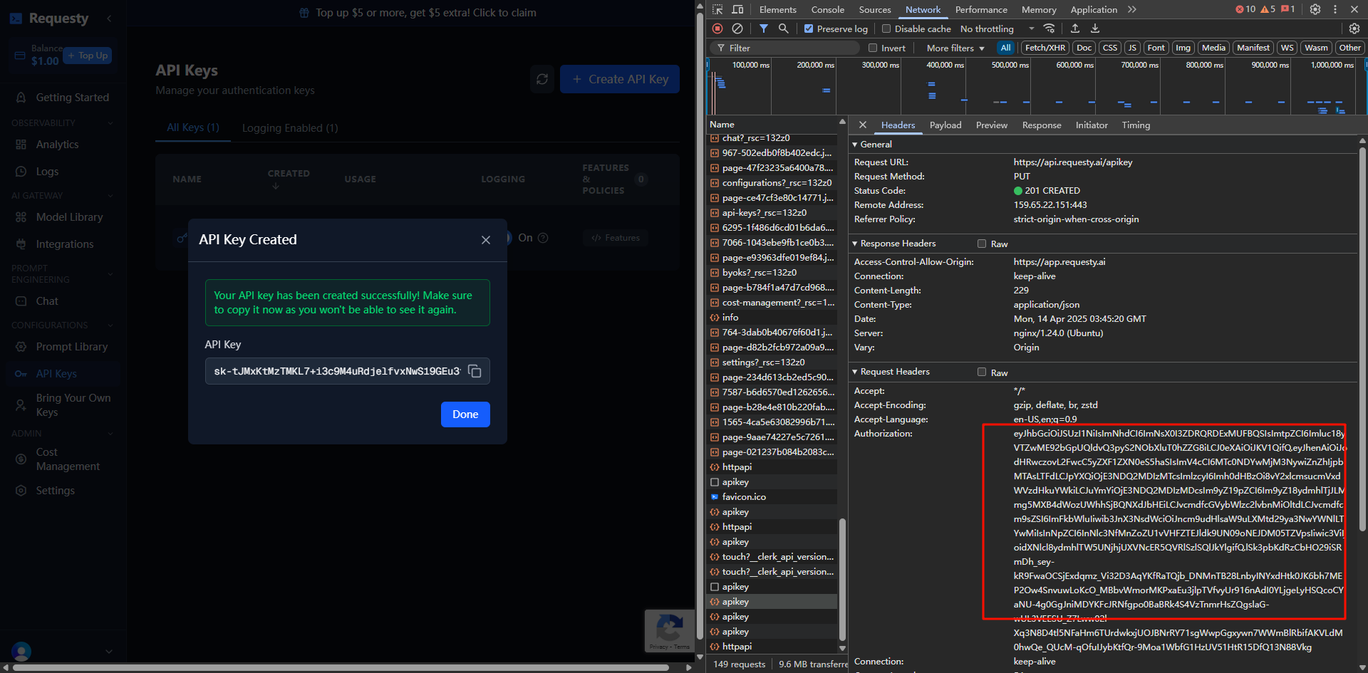Click the network Filter input field
The height and width of the screenshot is (673, 1368).
click(x=785, y=48)
